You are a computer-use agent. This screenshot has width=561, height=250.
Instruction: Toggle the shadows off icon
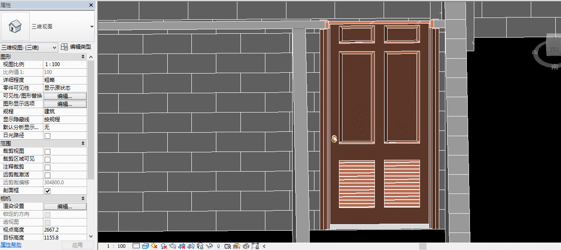(164, 246)
